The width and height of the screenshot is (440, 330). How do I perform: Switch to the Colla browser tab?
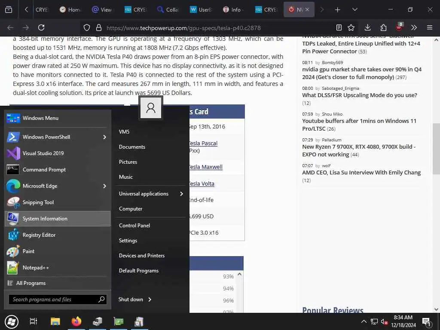(x=168, y=9)
